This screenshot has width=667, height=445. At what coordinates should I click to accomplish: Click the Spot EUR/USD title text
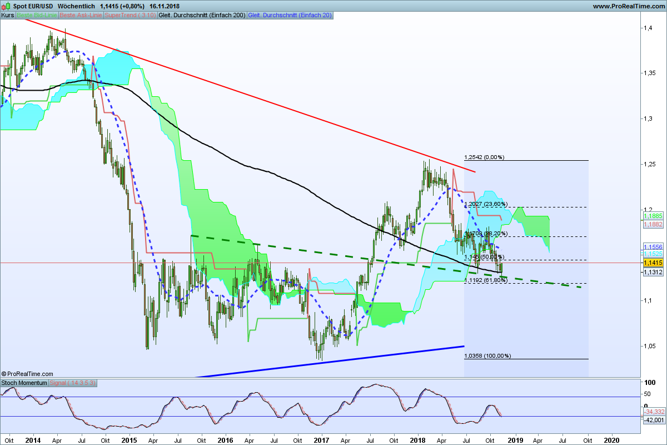coord(32,6)
